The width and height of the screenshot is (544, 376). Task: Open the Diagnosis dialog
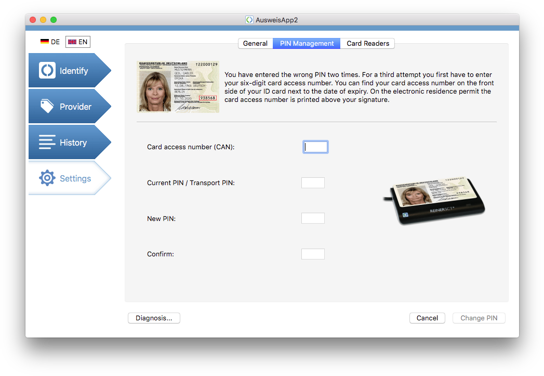click(x=154, y=318)
